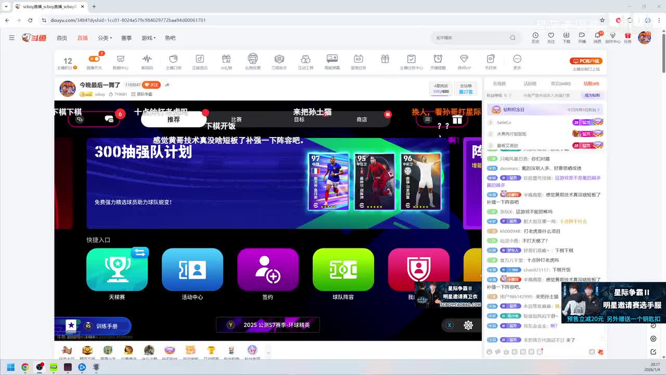Click the streamer avatar beside the title
This screenshot has height=375, width=666.
[x=67, y=89]
